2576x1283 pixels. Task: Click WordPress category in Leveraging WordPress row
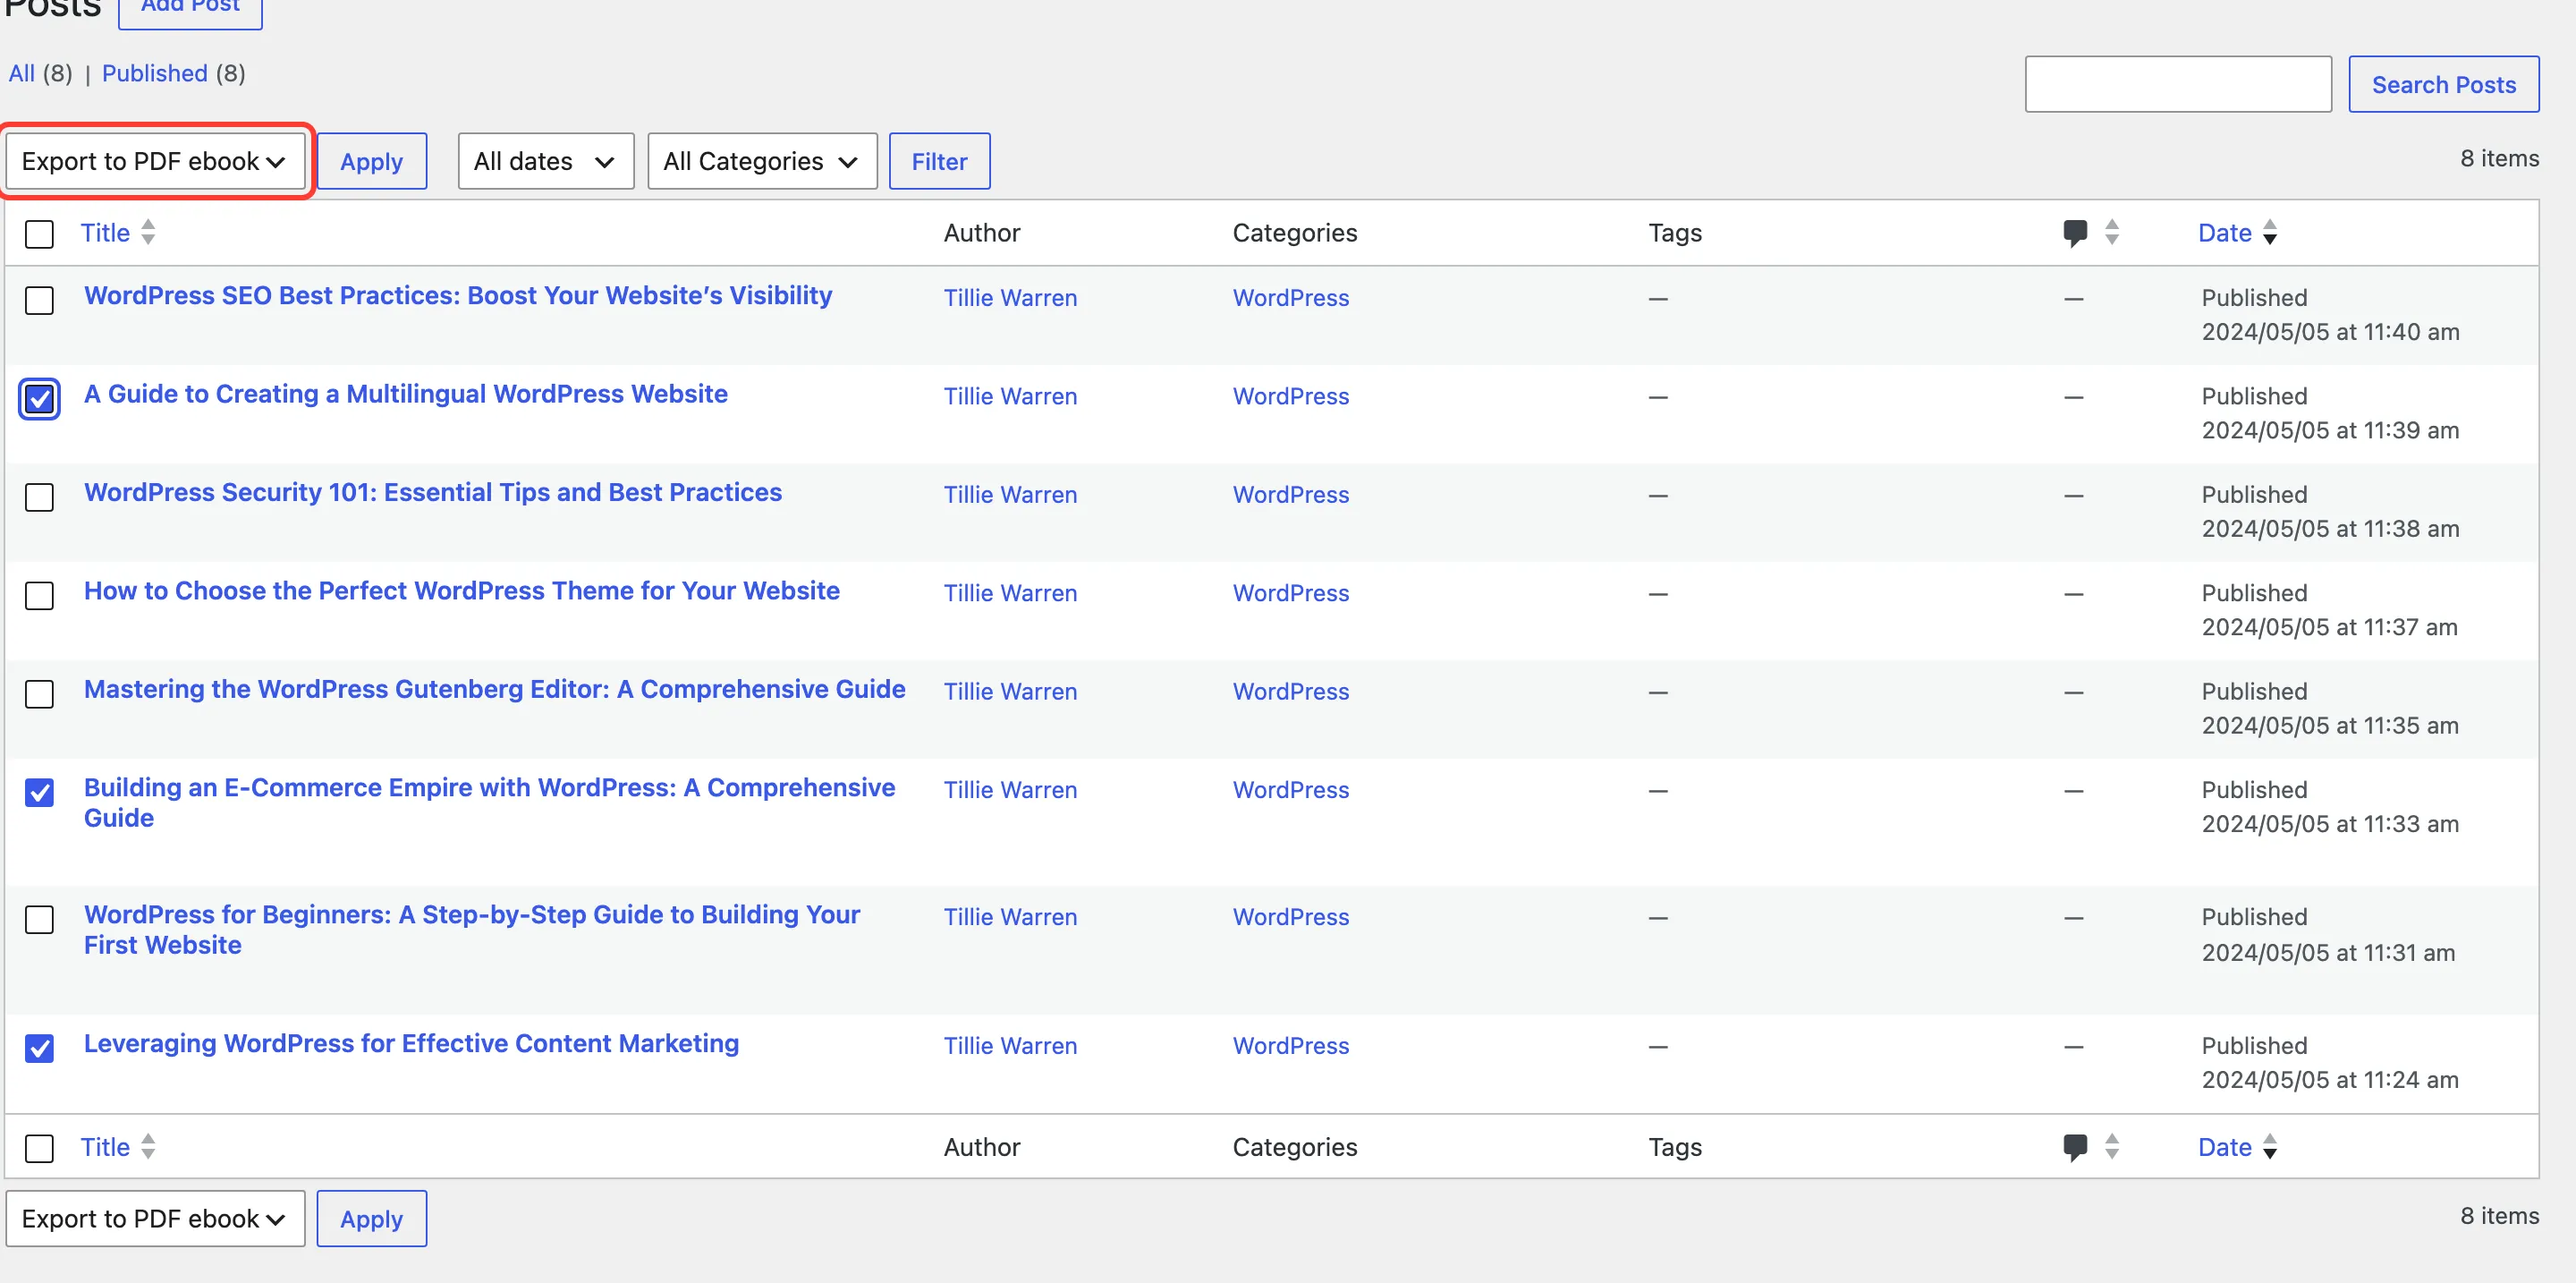click(x=1290, y=1046)
